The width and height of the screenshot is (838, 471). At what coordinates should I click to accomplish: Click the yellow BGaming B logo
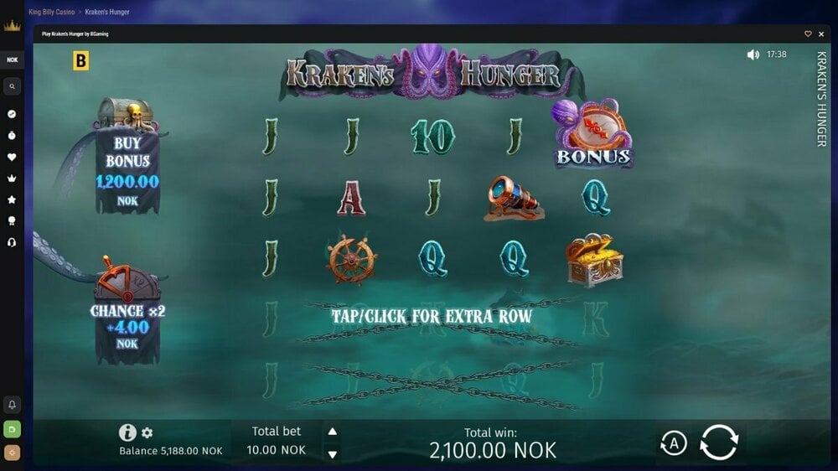pyautogui.click(x=80, y=61)
